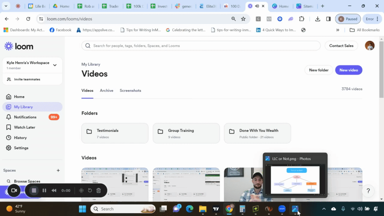This screenshot has height=216, width=384.
Task: Open the LLC or Not.png Photos preview
Action: coord(295,175)
